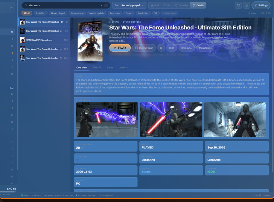
Task: Click the 1.40 TB storage bar
Action: (x=8, y=192)
